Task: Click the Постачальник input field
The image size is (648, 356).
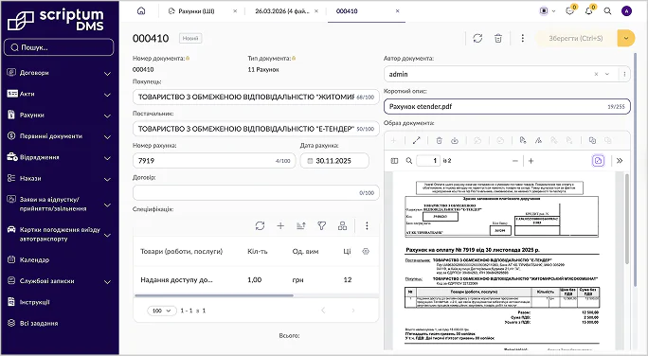Action: pyautogui.click(x=256, y=129)
